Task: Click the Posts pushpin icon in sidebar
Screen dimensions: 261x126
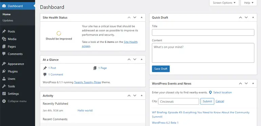Action: (4, 31)
